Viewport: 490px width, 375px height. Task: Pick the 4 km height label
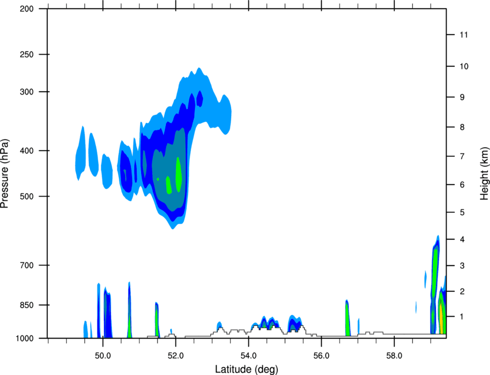click(462, 239)
